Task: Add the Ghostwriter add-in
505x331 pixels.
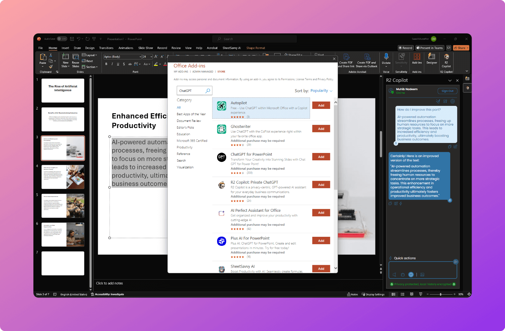Action: (x=321, y=129)
